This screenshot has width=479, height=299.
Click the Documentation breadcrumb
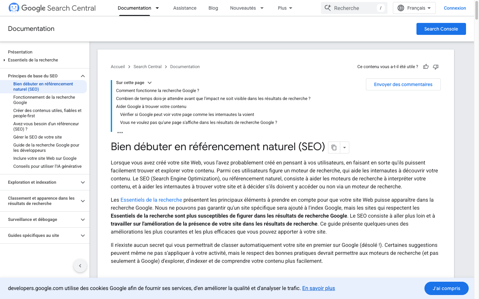[x=185, y=67]
